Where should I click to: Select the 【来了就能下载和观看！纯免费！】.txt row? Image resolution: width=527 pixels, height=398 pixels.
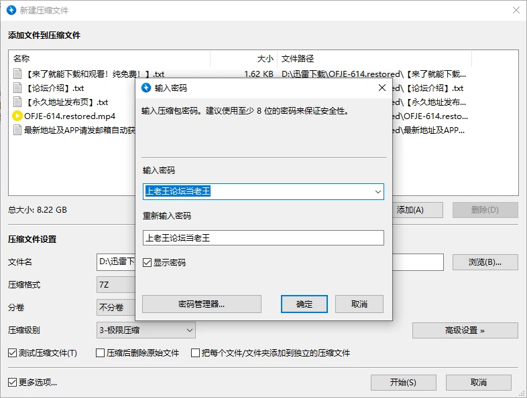(95, 74)
